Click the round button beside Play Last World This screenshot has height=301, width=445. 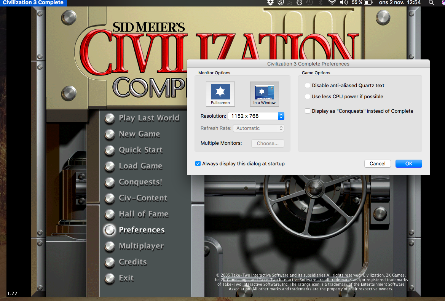click(110, 118)
